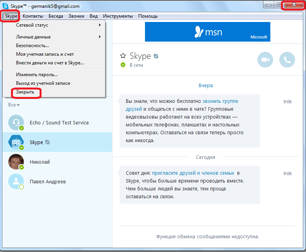Screen dimensions: 306x252
Task: Select Моя учетная запись и счет
Action: [x=59, y=54]
